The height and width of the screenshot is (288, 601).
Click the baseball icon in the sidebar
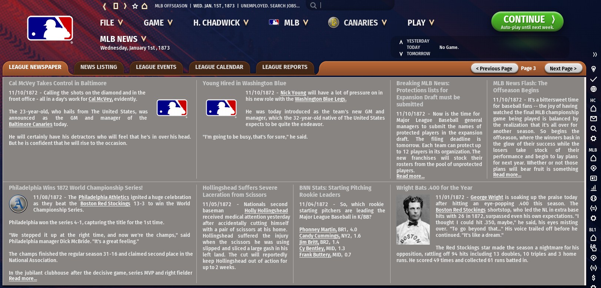click(593, 198)
